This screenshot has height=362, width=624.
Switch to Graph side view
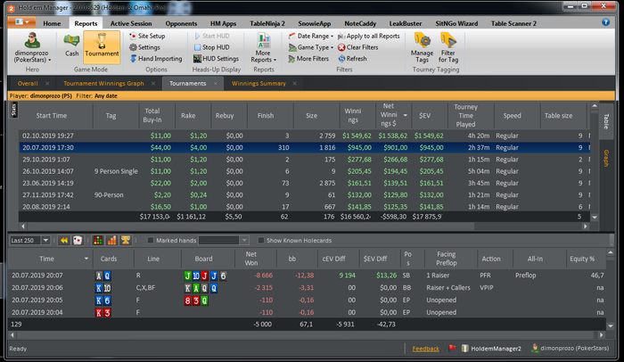[x=606, y=158]
